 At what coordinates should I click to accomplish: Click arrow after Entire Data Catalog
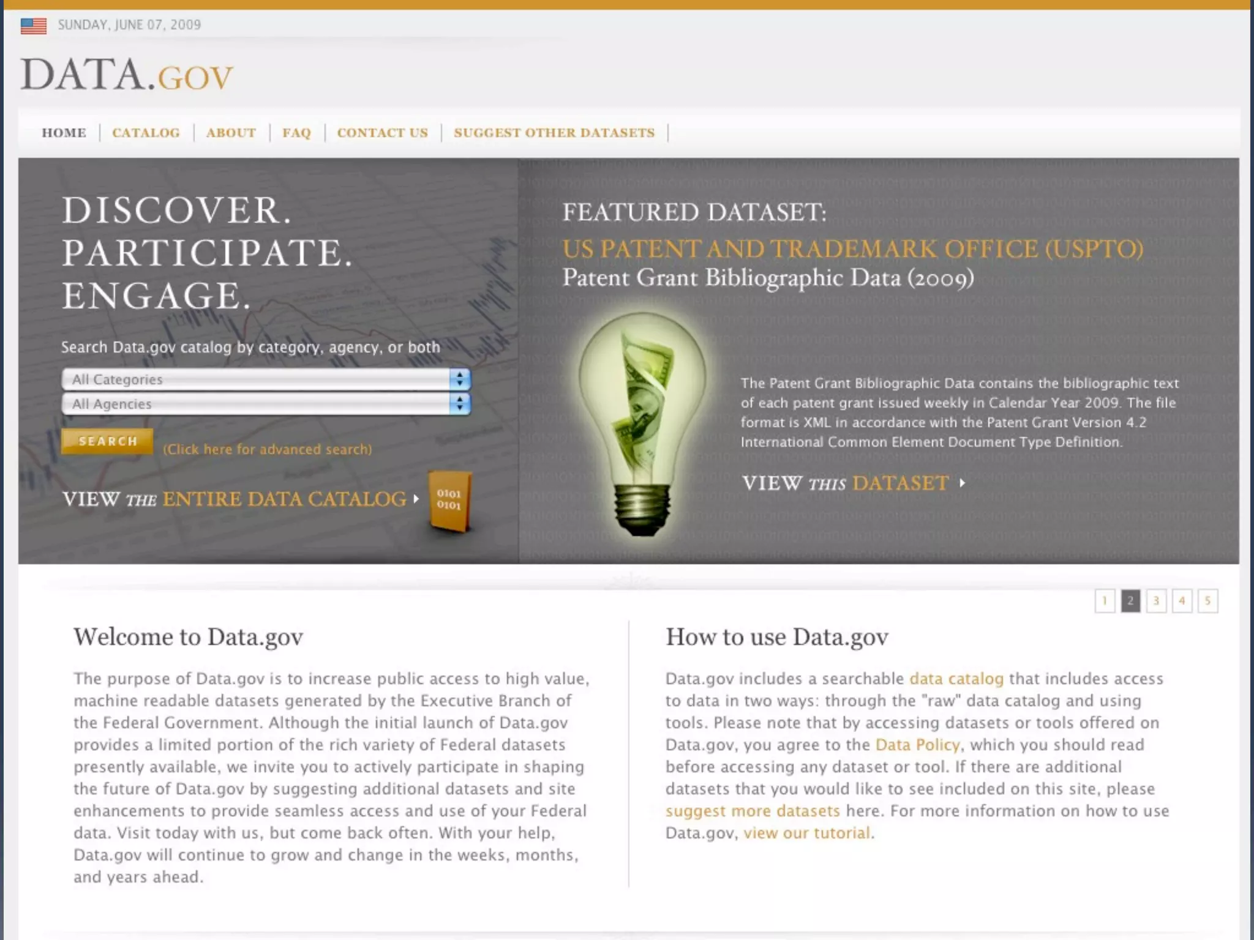[416, 499]
